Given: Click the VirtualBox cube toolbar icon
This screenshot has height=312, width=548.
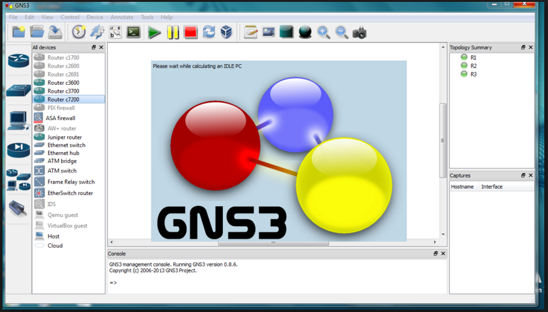Looking at the screenshot, I should pyautogui.click(x=227, y=32).
